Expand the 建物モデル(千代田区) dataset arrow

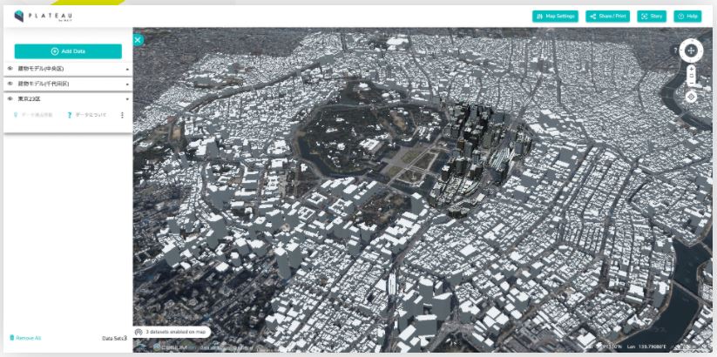pyautogui.click(x=127, y=84)
